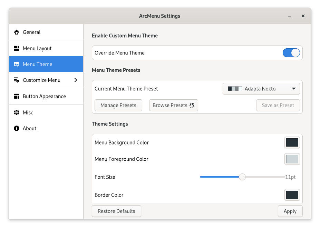Image resolution: width=320 pixels, height=229 pixels.
Task: Go to the About page
Action: click(29, 129)
